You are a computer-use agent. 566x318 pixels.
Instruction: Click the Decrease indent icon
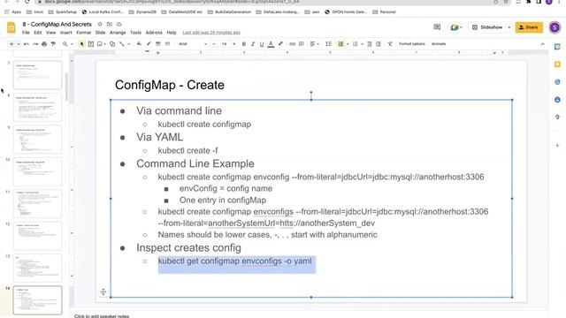point(370,44)
